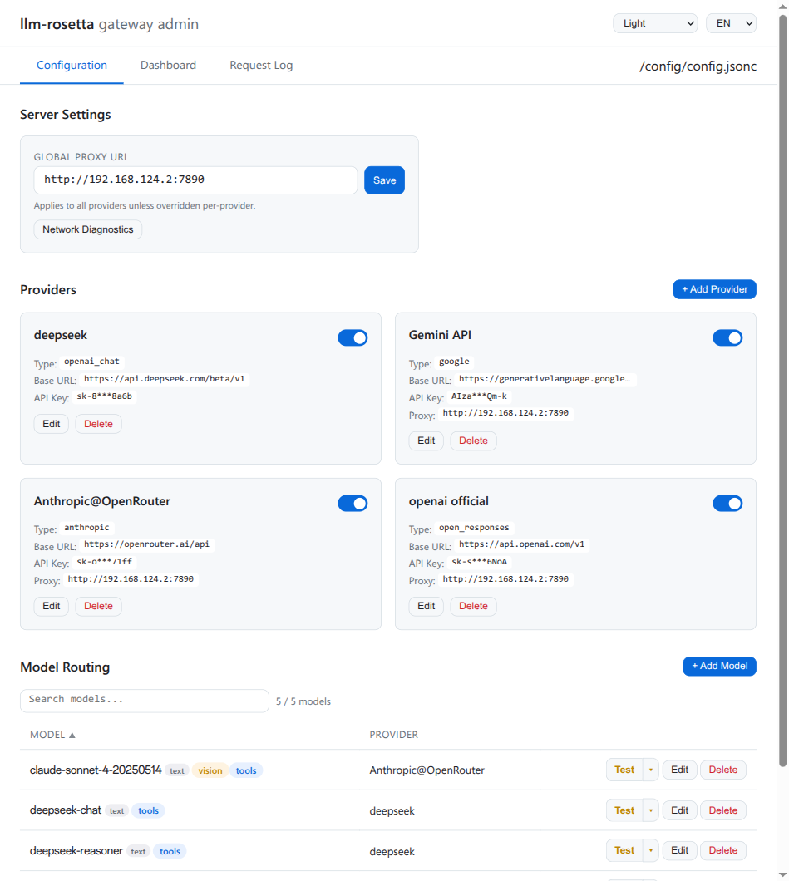Expand Test options arrow for deepseek-reasoner
Screen dimensions: 789x881
(651, 850)
